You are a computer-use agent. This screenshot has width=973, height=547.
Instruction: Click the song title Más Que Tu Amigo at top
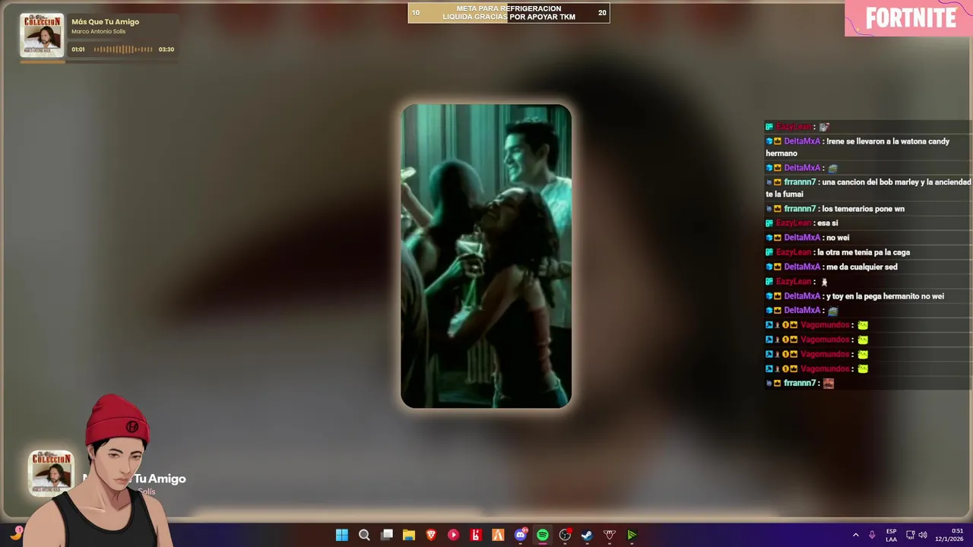[x=105, y=22]
